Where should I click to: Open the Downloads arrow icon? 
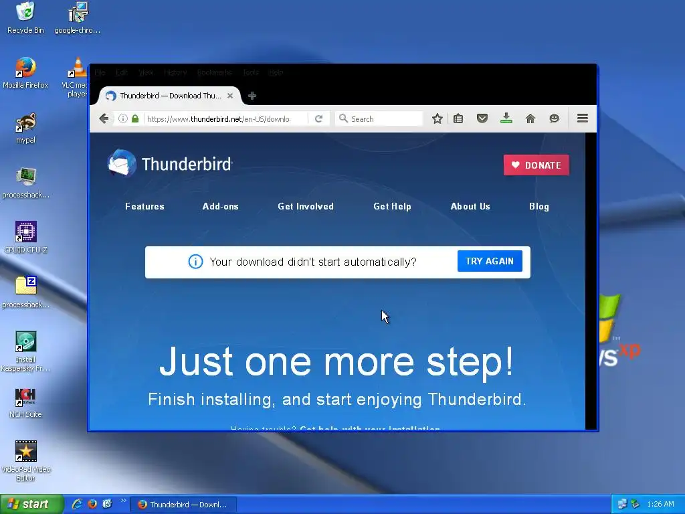(x=506, y=118)
